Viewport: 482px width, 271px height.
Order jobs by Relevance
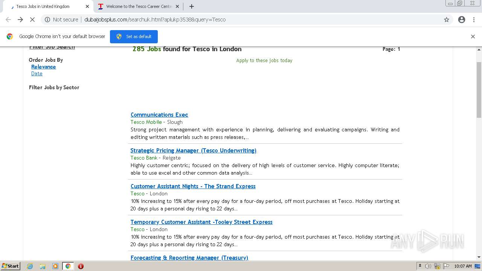(x=44, y=67)
